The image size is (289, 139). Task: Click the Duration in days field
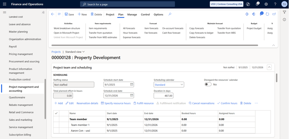pyautogui.click(x=163, y=95)
